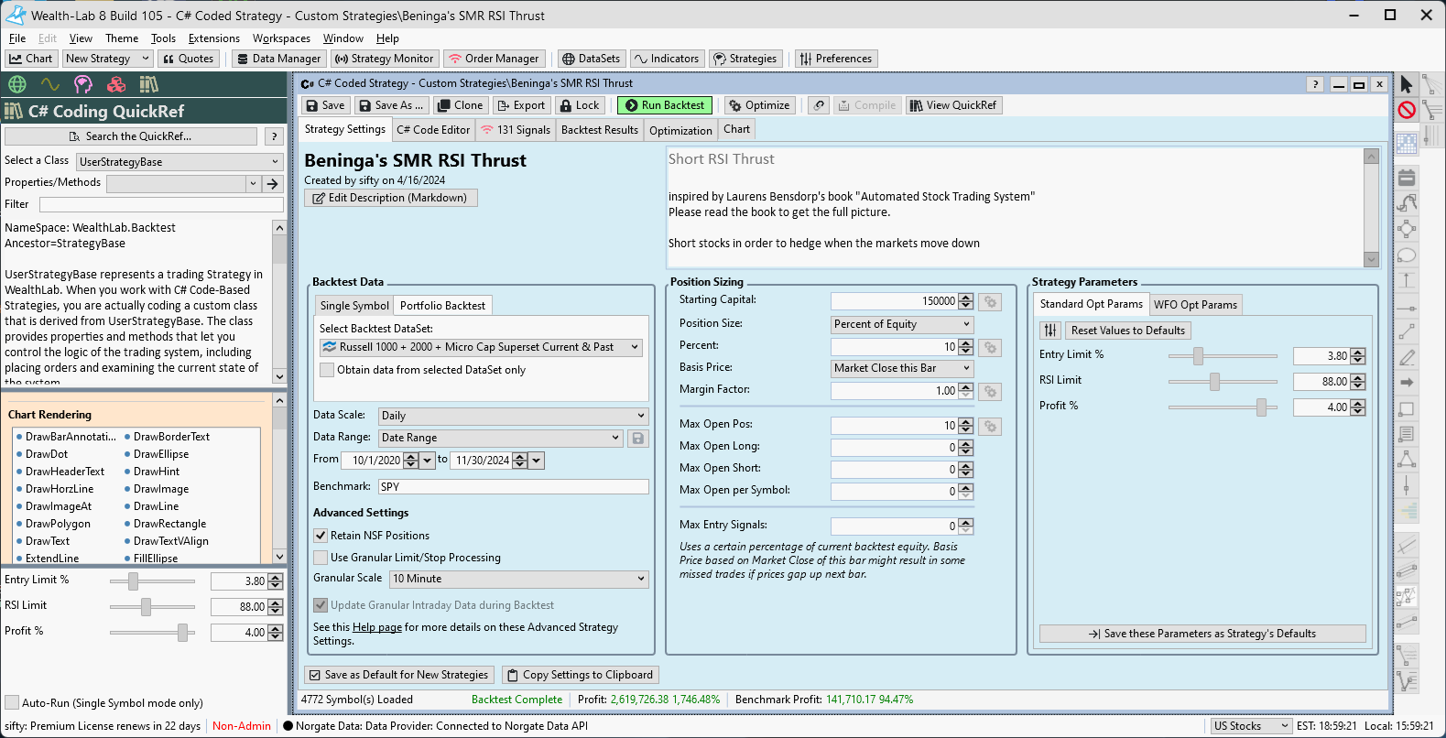Select the triangle drawing tool

1407,459
